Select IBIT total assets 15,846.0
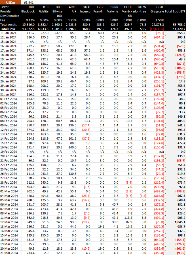Screen dimensions: 186x255 28,25
